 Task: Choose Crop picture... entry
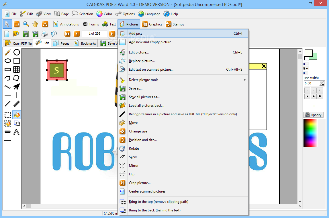point(183,183)
